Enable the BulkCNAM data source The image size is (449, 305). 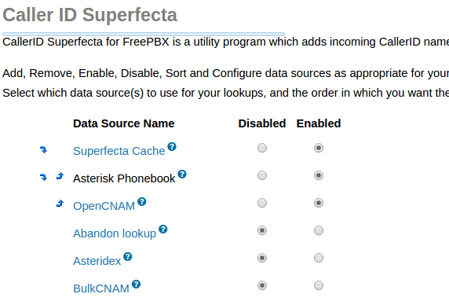[x=319, y=285]
